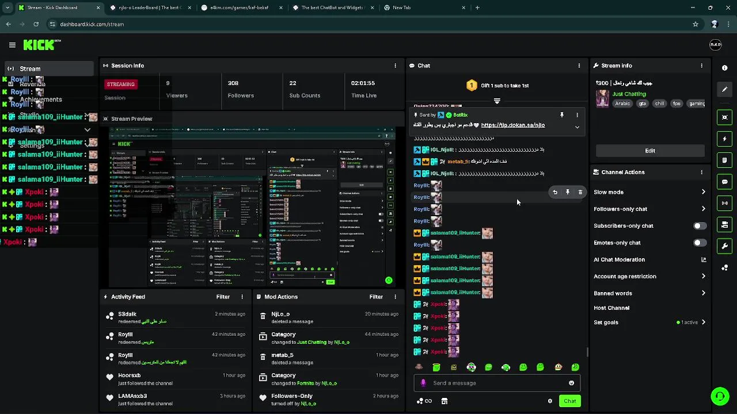Toggle the broadcast signal widget icon in sidebar
The width and height of the screenshot is (737, 414).
click(724, 203)
